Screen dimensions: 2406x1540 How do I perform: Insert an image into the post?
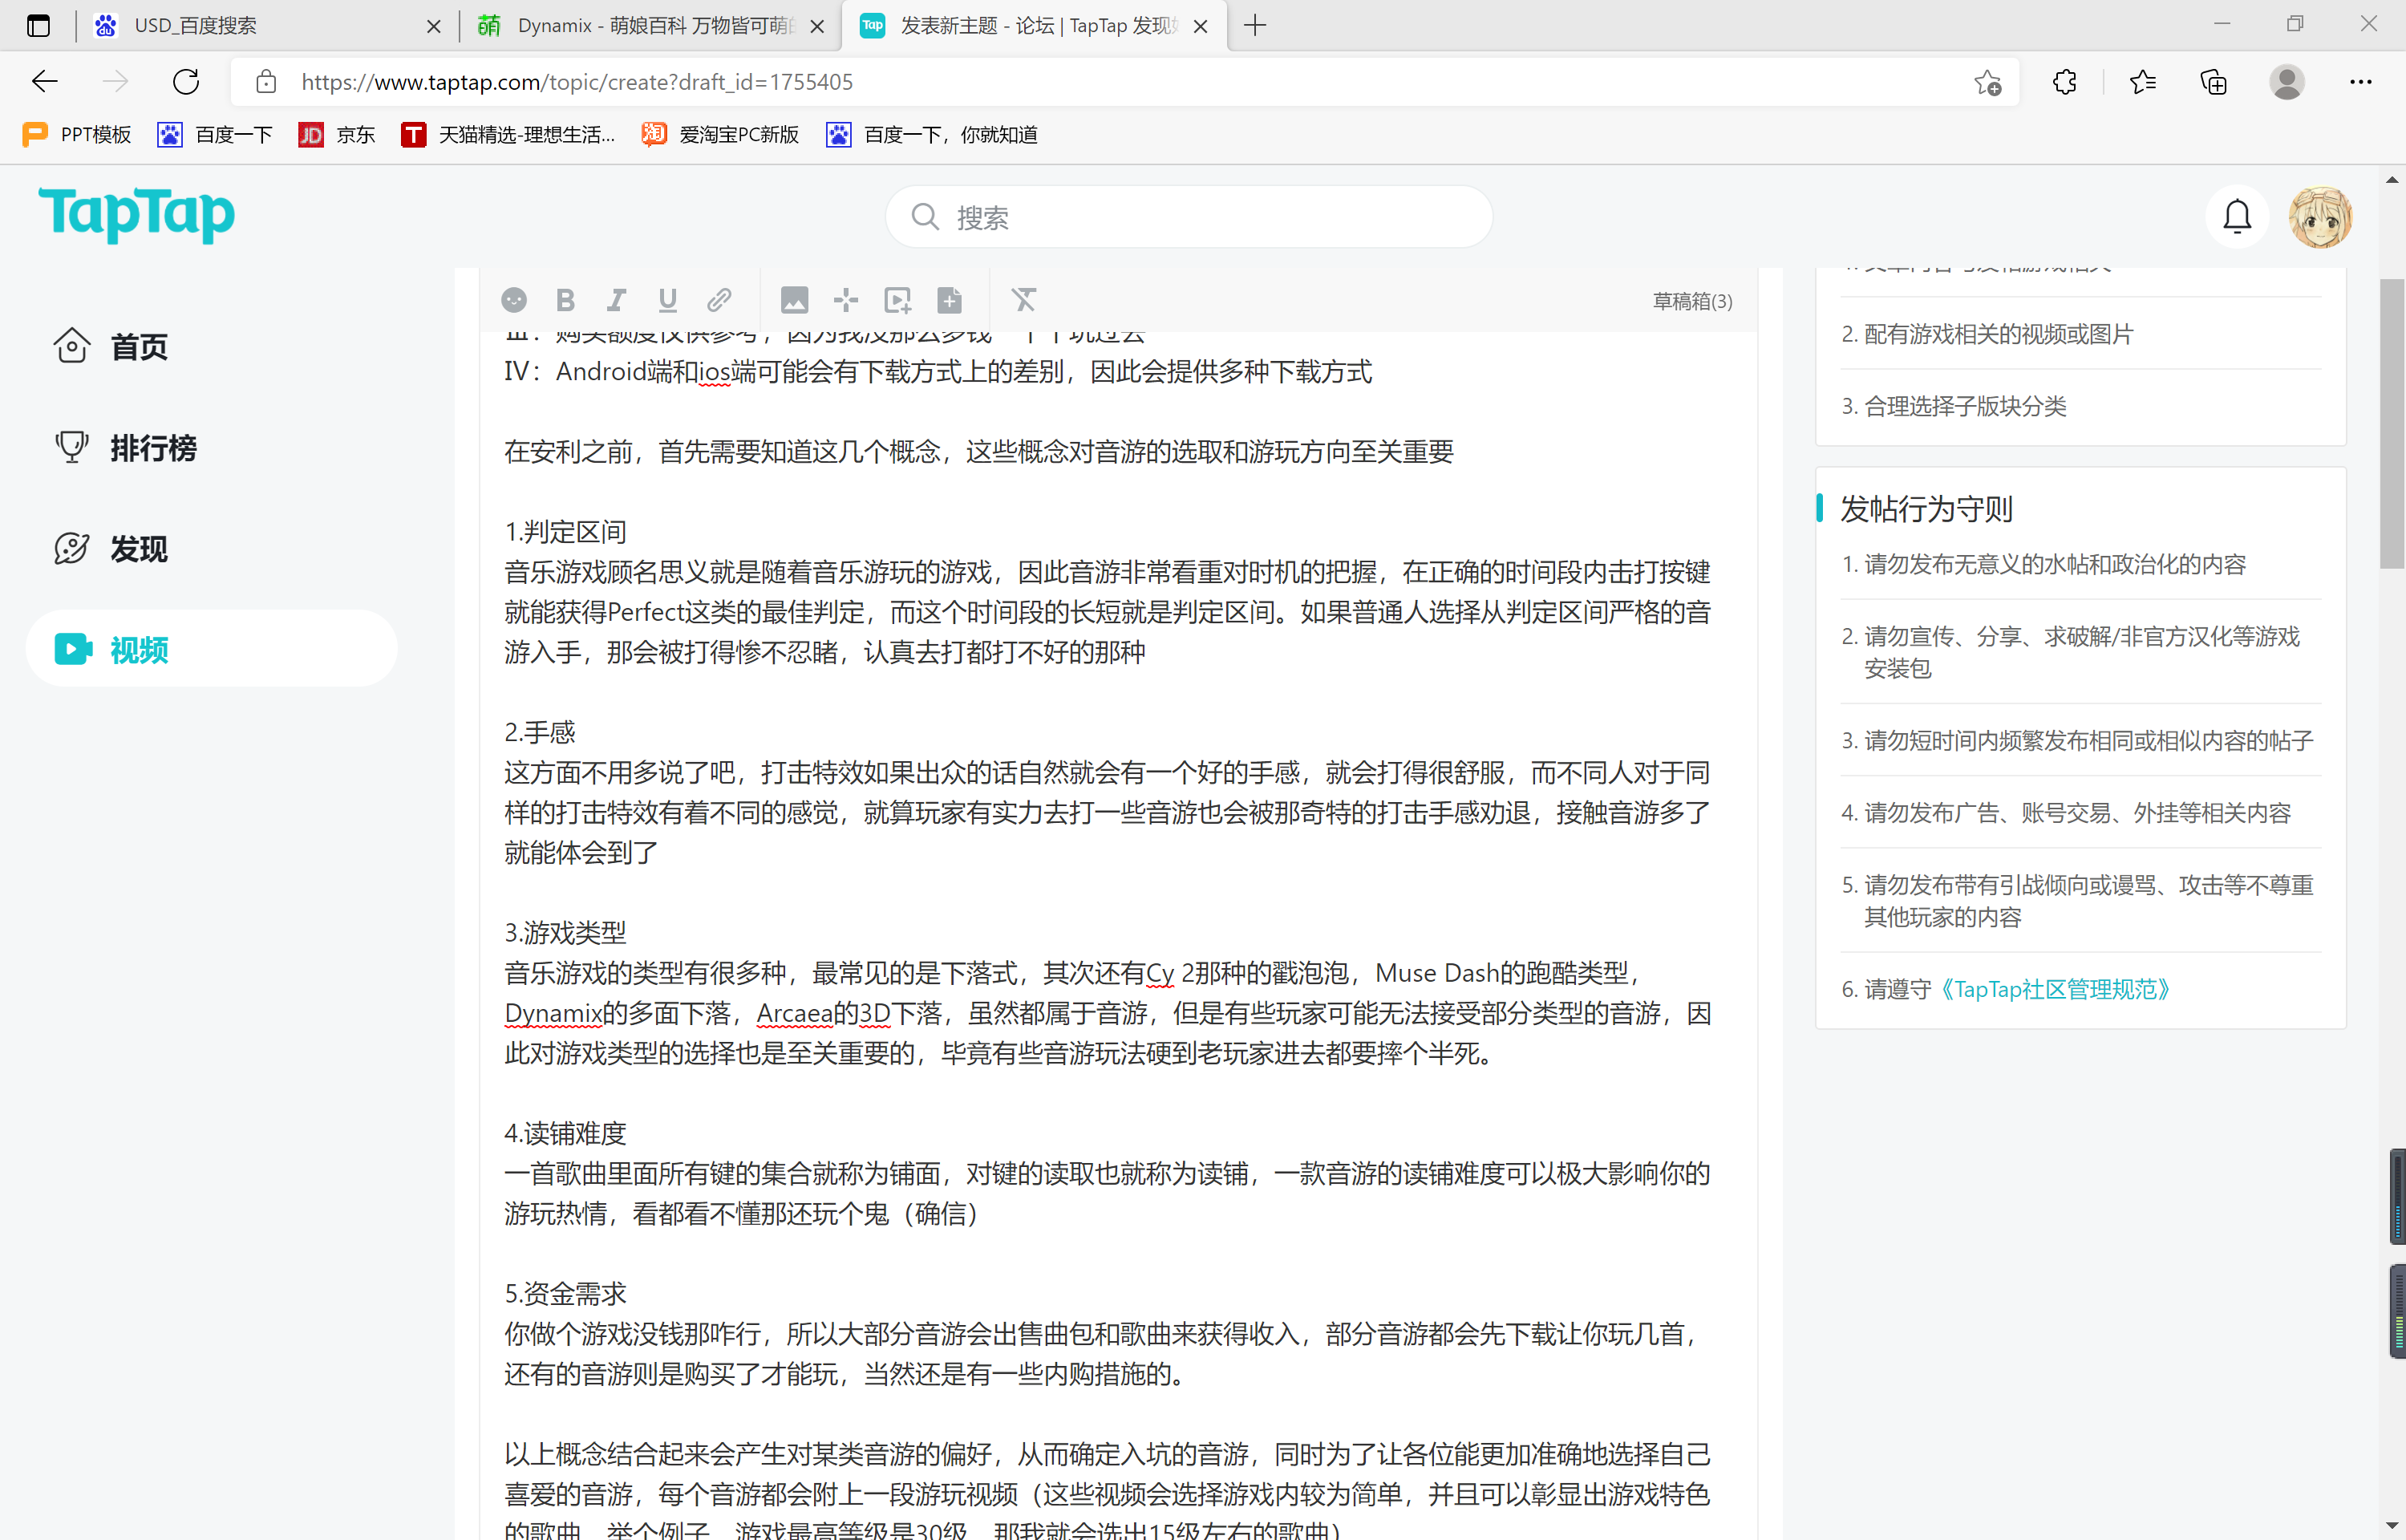(x=794, y=300)
